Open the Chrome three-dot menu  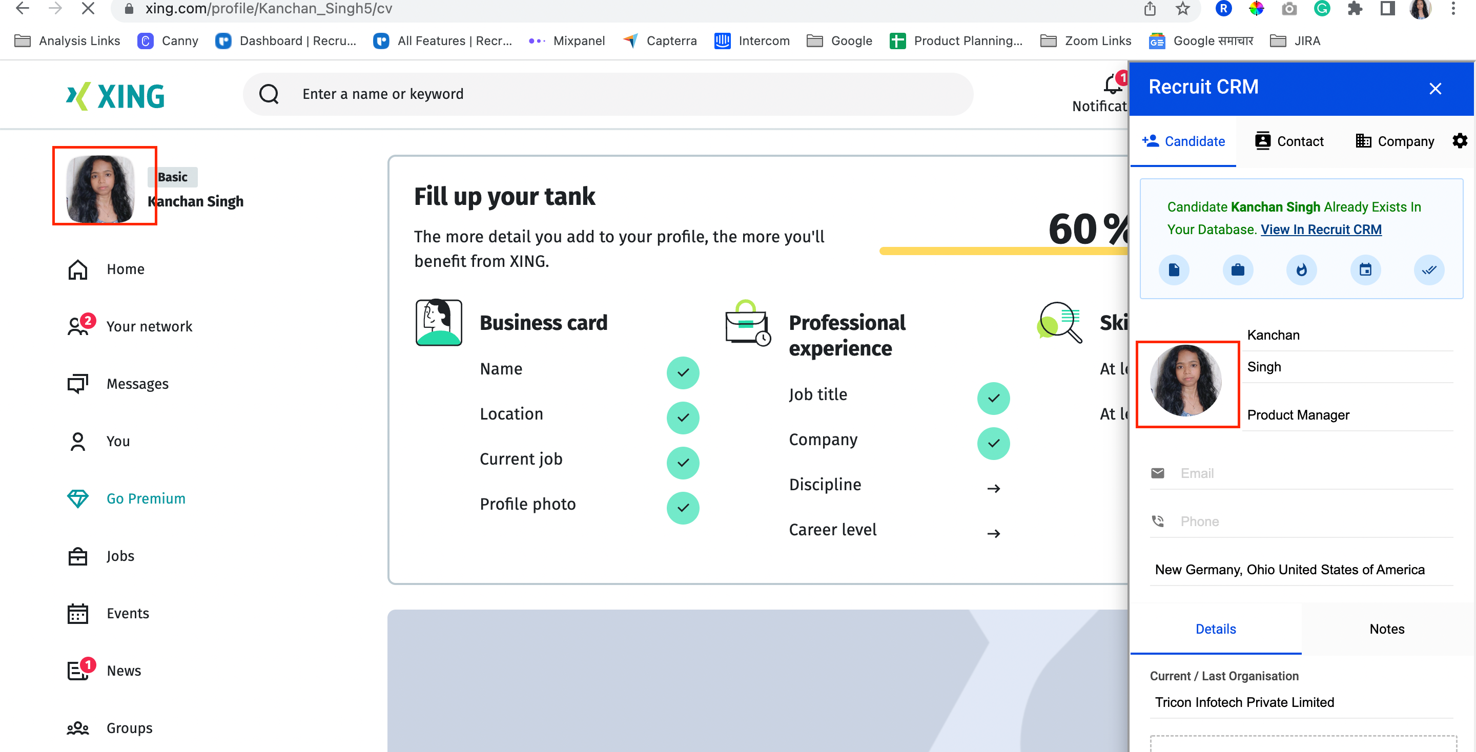coord(1453,9)
